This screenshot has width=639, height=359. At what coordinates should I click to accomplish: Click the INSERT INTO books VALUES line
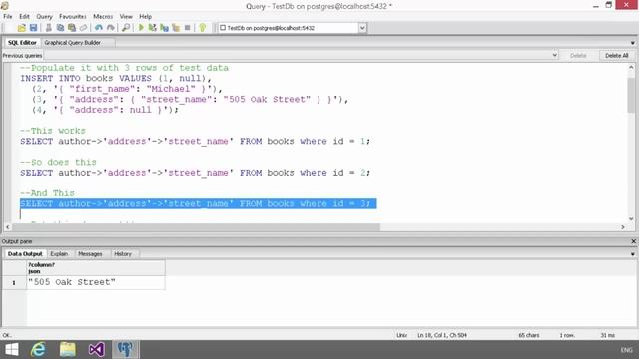(116, 78)
